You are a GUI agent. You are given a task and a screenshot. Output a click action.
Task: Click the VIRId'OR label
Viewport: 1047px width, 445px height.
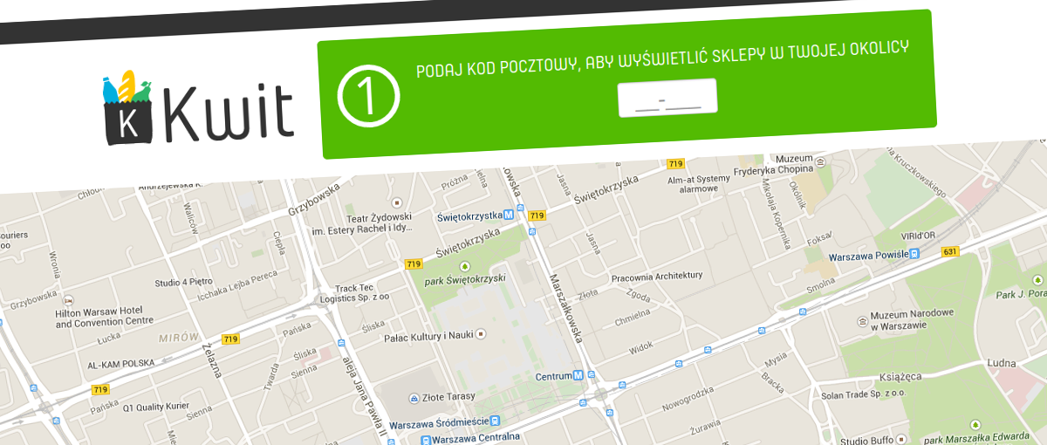click(917, 236)
